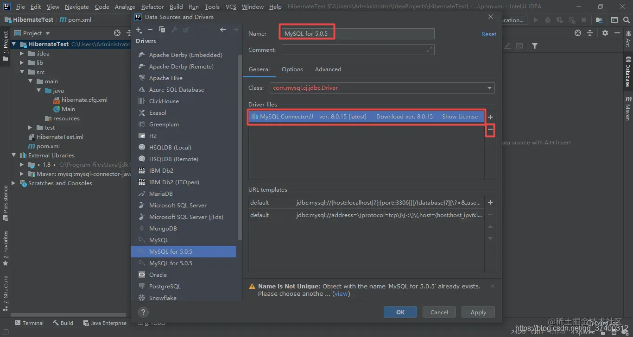Hide the Database tool window
633x337 pixels.
(x=617, y=33)
